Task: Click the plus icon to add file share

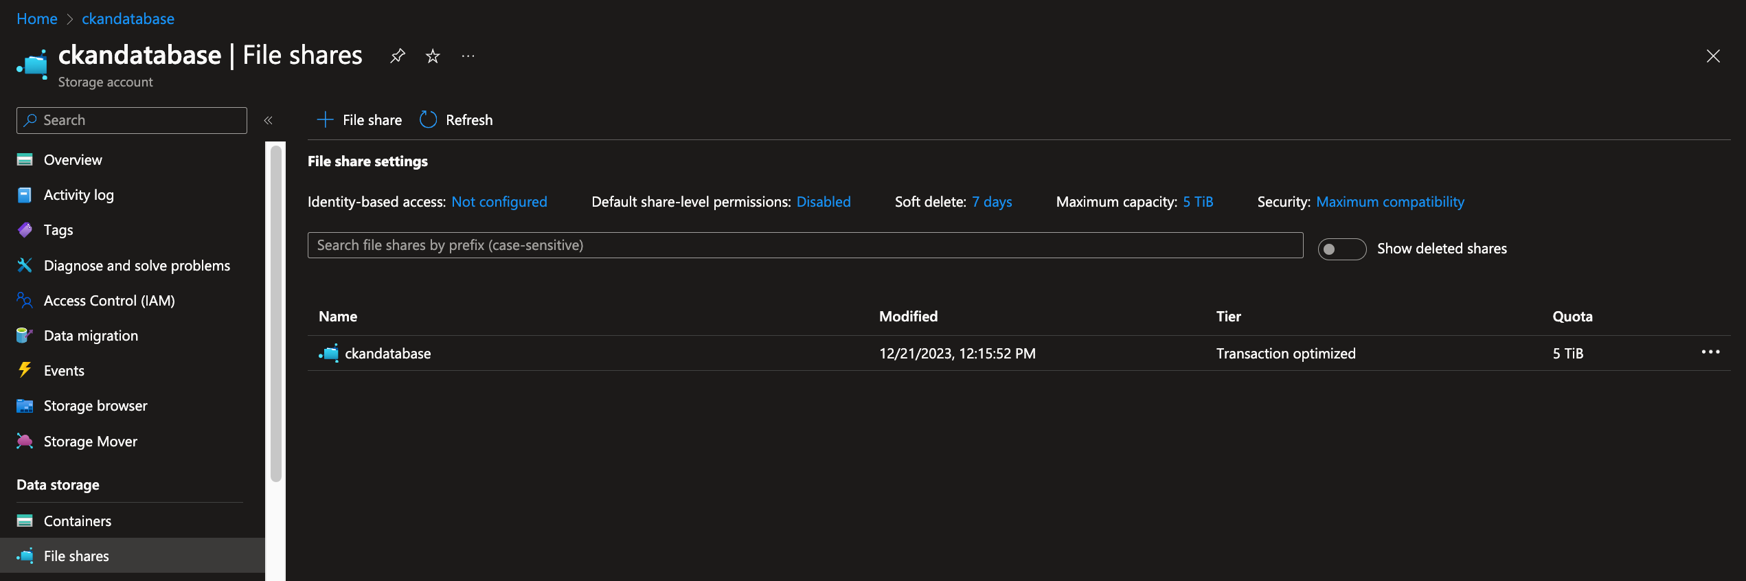Action: 325,119
